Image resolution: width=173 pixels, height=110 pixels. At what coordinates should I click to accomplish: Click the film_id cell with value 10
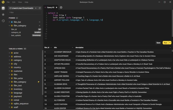[45, 88]
